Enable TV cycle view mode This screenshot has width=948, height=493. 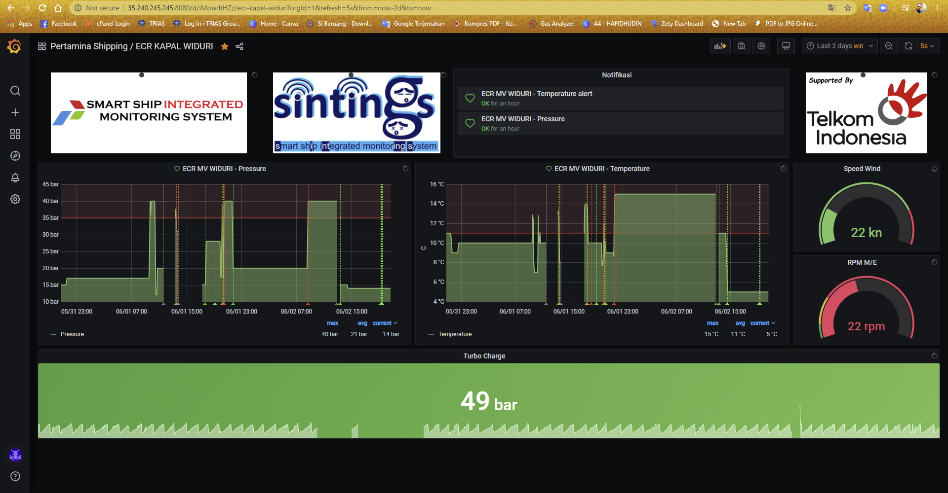coord(786,46)
